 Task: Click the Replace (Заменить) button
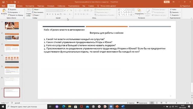tap(174, 12)
